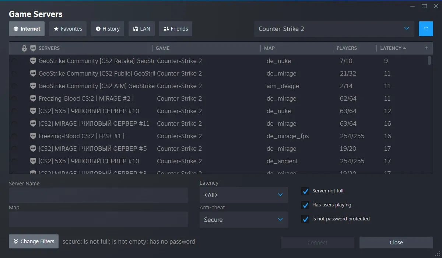Click the Close button
442x258 pixels.
tap(396, 243)
